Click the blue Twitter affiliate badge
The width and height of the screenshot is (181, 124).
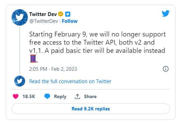pyautogui.click(x=68, y=14)
